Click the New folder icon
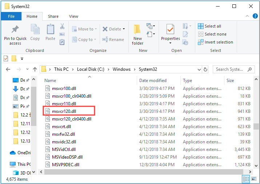Screen dimensions: 260x184 [x=137, y=30]
